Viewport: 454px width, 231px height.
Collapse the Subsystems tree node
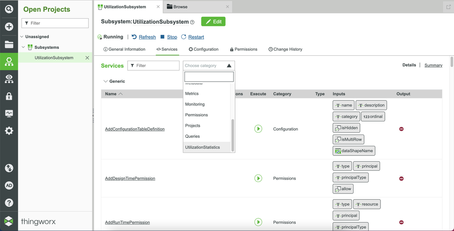coord(24,47)
